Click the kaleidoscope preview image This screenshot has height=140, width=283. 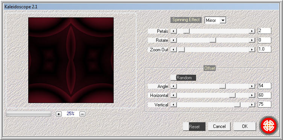71,60
